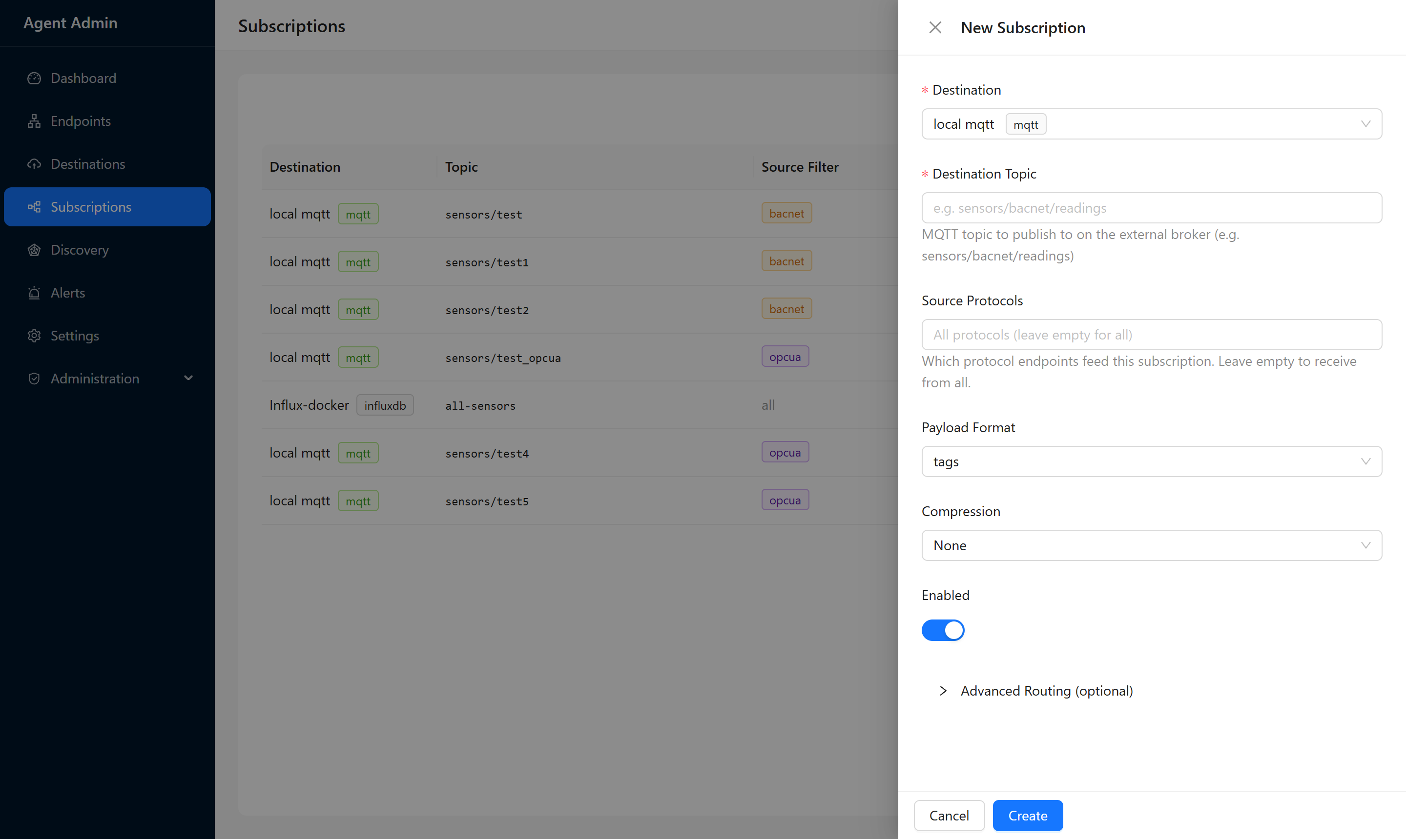
Task: Click the sensors/test1 topic cell
Action: click(x=487, y=262)
